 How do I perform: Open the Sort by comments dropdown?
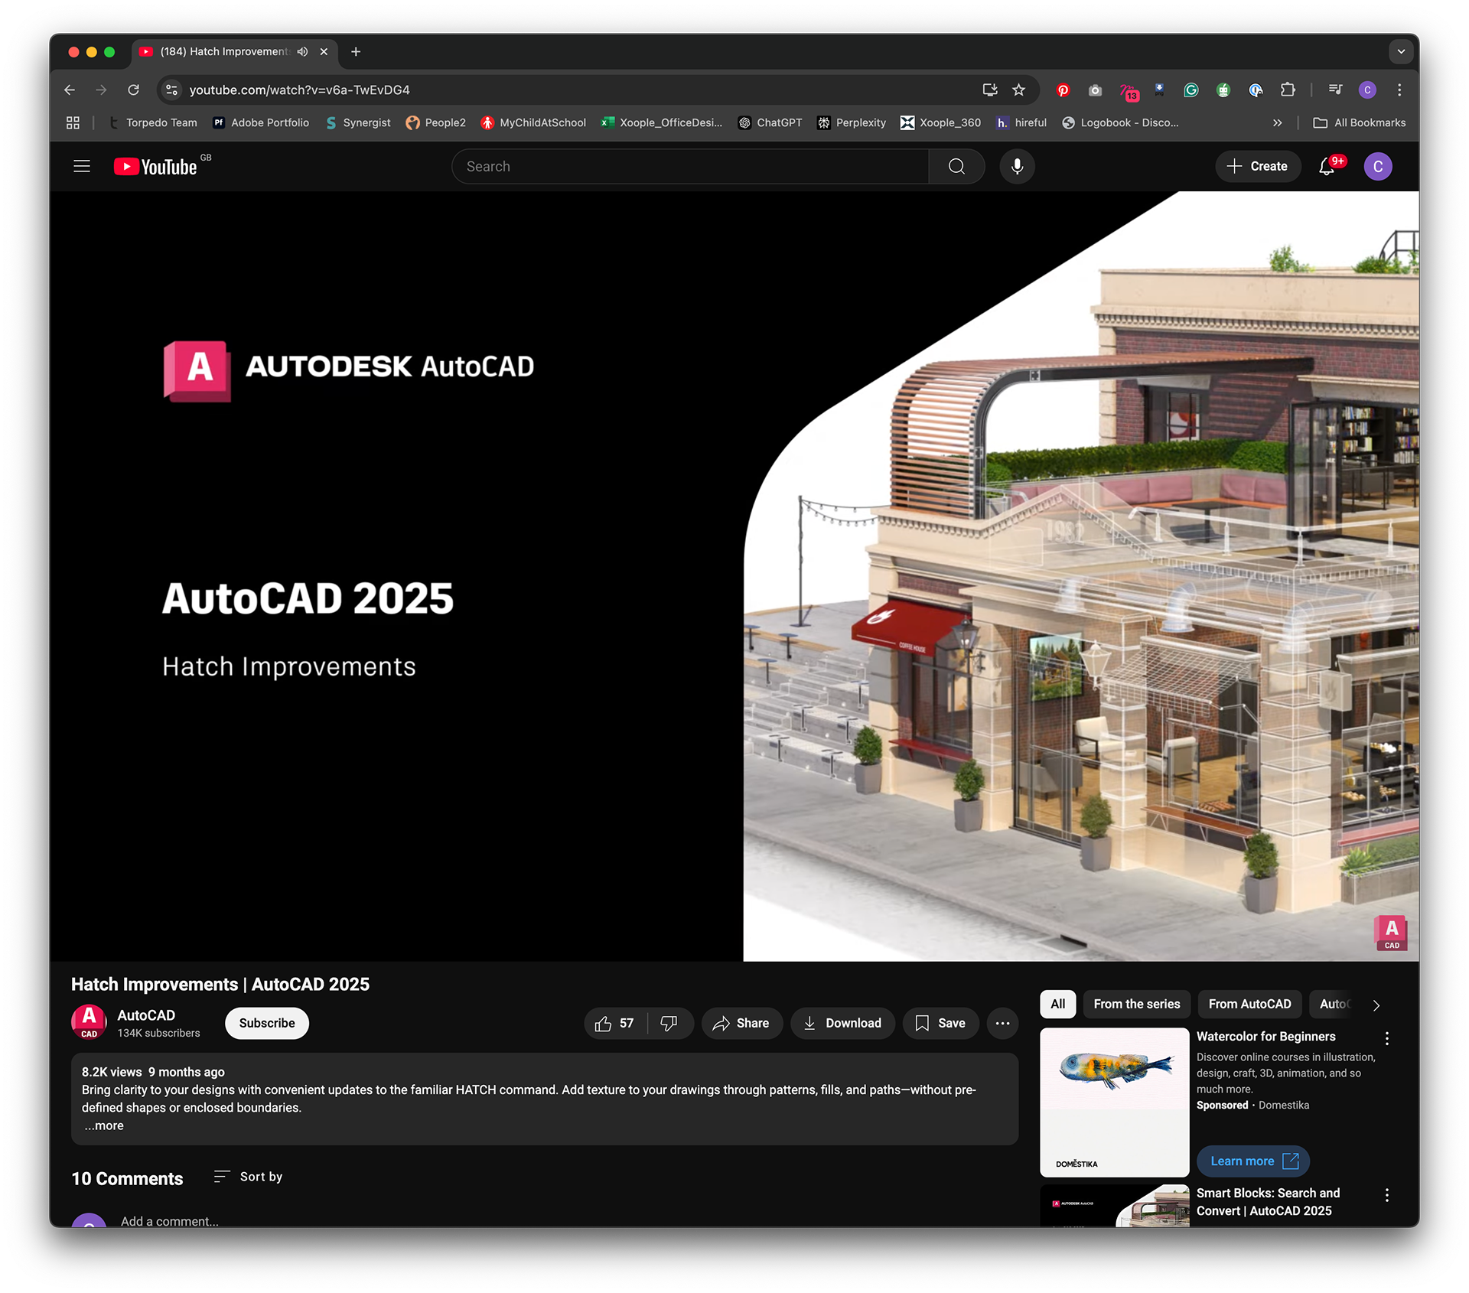pos(249,1177)
